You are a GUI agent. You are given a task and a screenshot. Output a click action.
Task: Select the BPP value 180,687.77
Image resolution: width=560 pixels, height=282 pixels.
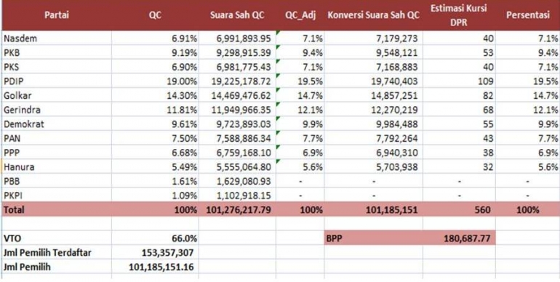459,238
